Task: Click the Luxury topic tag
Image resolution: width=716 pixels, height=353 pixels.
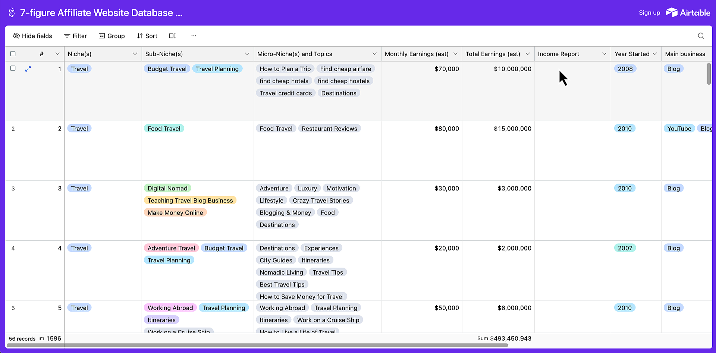Action: (x=307, y=188)
